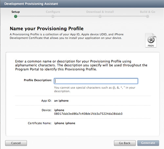Click the green Setup step indicator dot
Screen dimensions: 164x149
click(x=16, y=16)
